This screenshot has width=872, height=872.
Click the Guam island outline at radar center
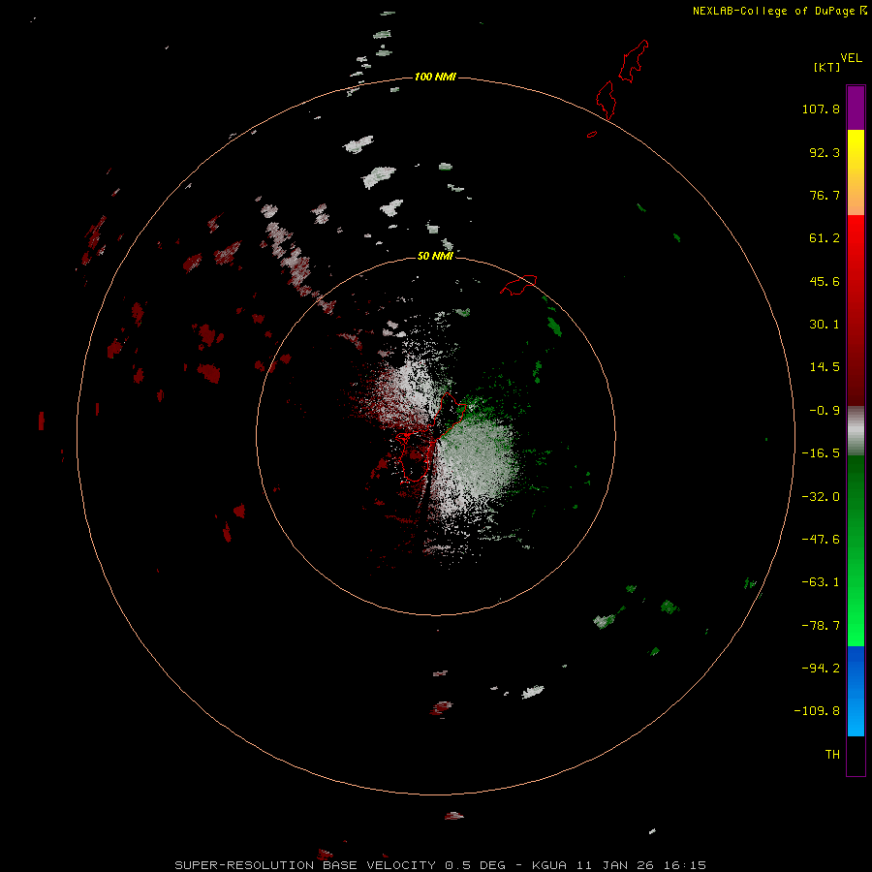click(x=430, y=438)
